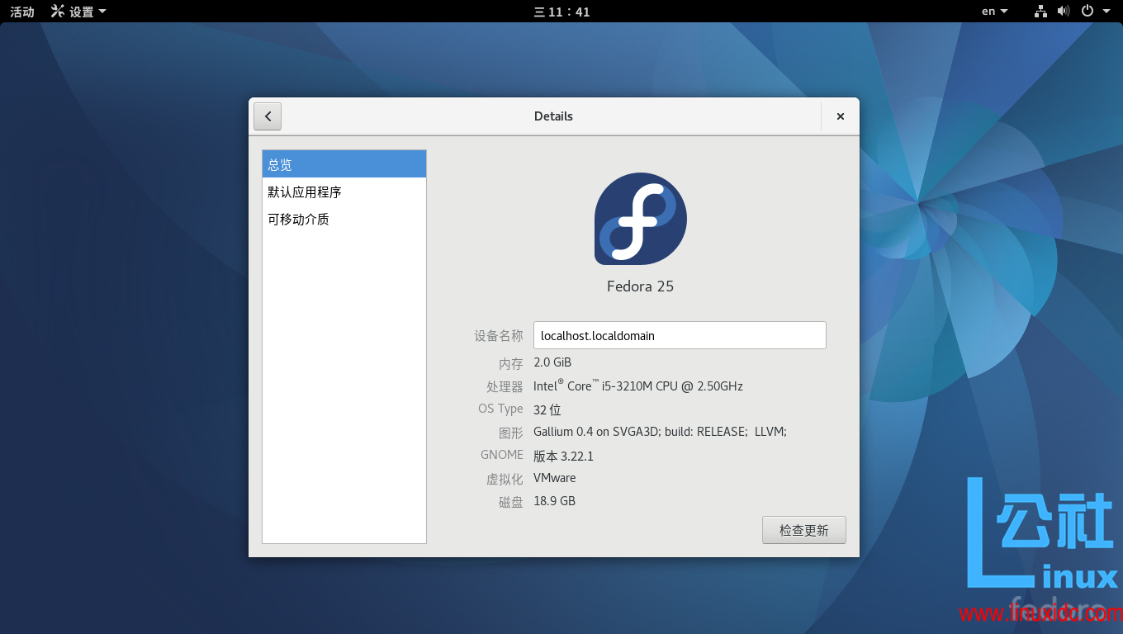Click the settings tools icon in top bar
1123x634 pixels.
tap(57, 12)
